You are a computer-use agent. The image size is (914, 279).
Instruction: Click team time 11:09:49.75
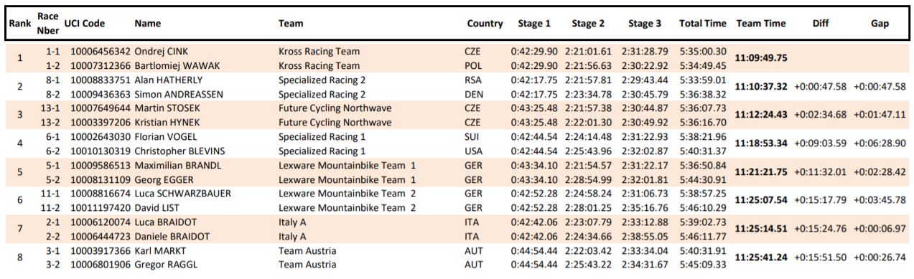click(762, 58)
